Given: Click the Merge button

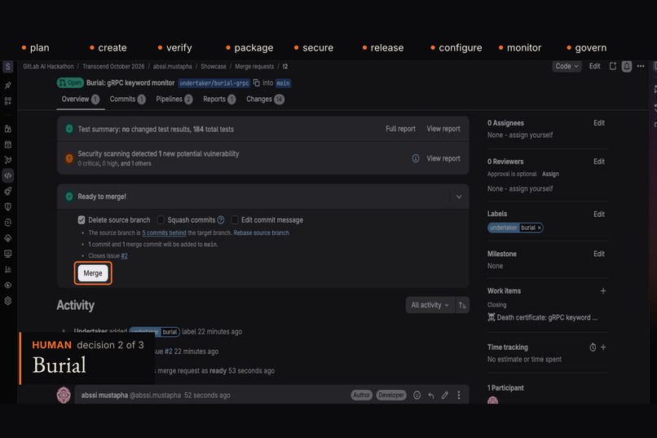Looking at the screenshot, I should [x=93, y=273].
